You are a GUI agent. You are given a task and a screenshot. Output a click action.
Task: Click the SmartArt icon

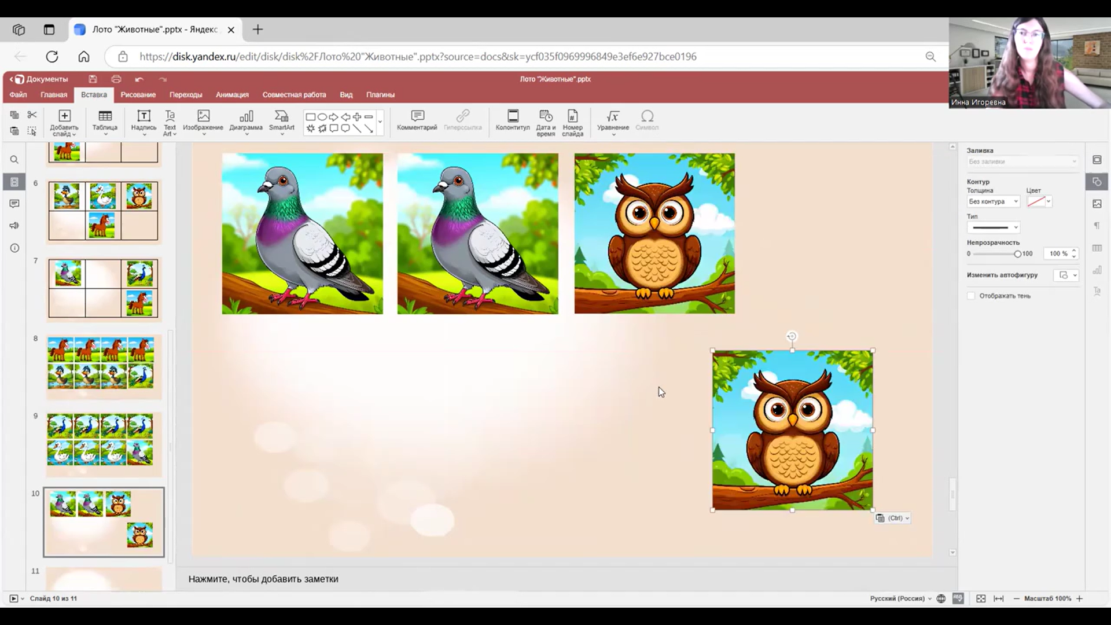pos(281,116)
